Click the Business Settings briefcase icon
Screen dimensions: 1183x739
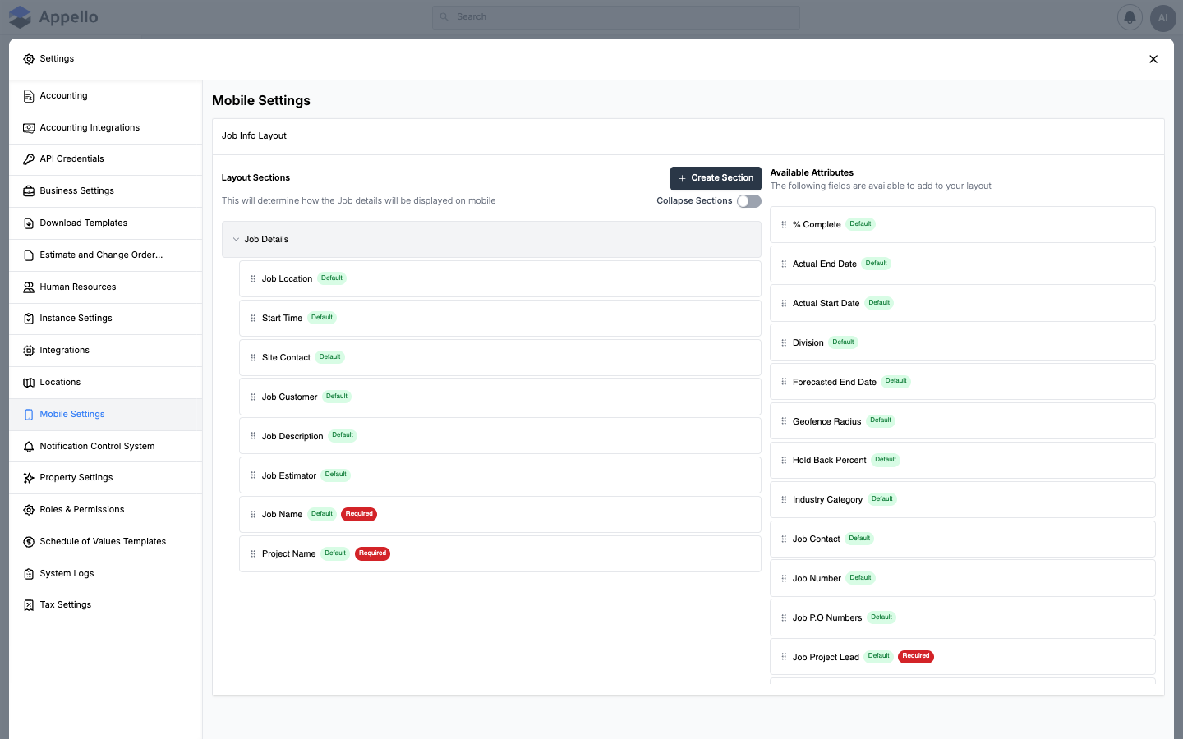click(x=29, y=191)
